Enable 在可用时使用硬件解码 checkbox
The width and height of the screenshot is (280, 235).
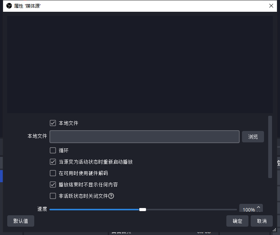(x=53, y=173)
